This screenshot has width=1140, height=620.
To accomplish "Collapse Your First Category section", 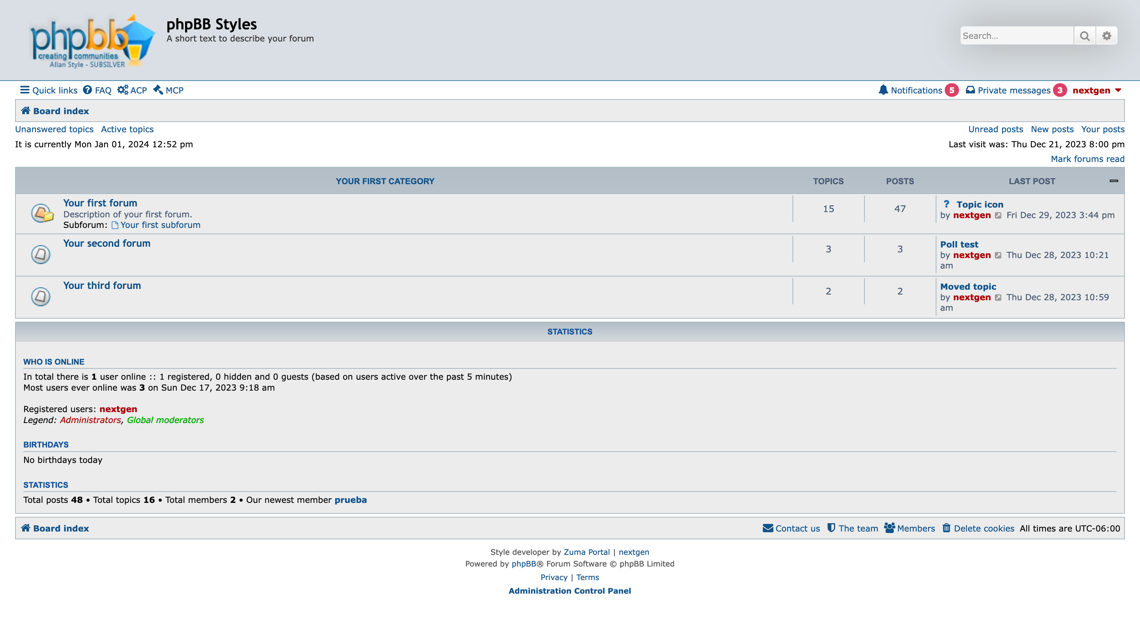I will point(1114,181).
